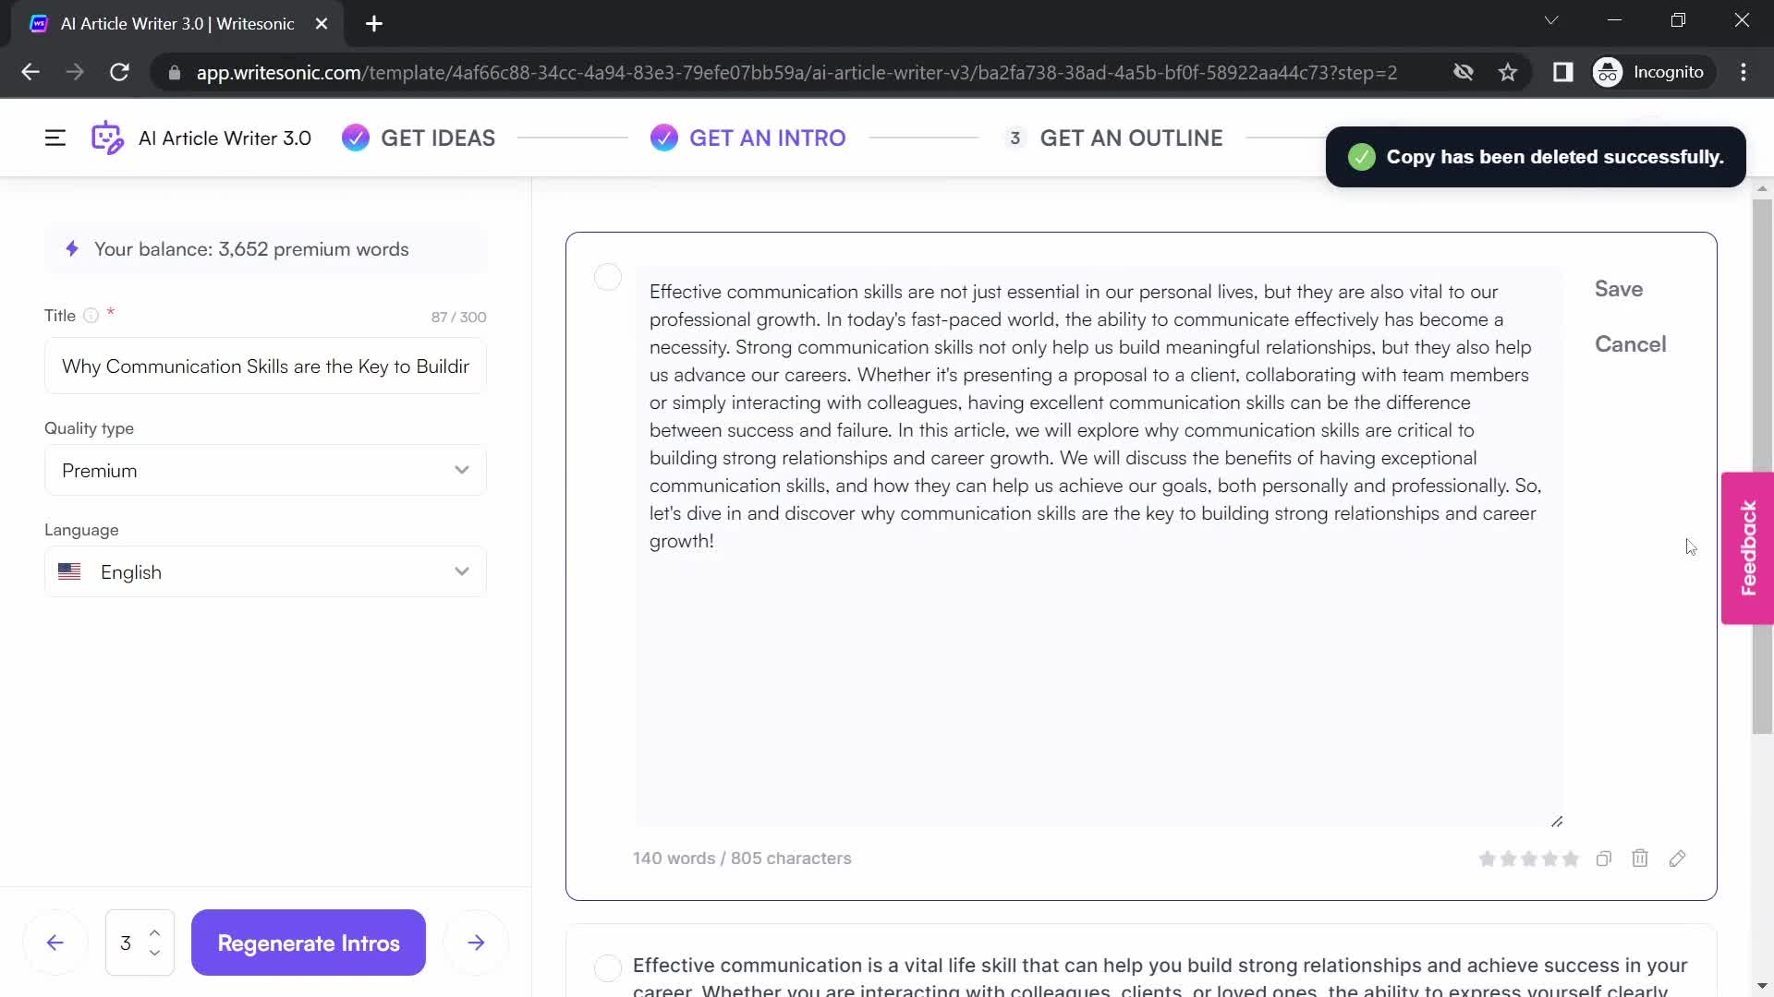Click the copy icon on intro card
The width and height of the screenshot is (1774, 997).
1605,859
